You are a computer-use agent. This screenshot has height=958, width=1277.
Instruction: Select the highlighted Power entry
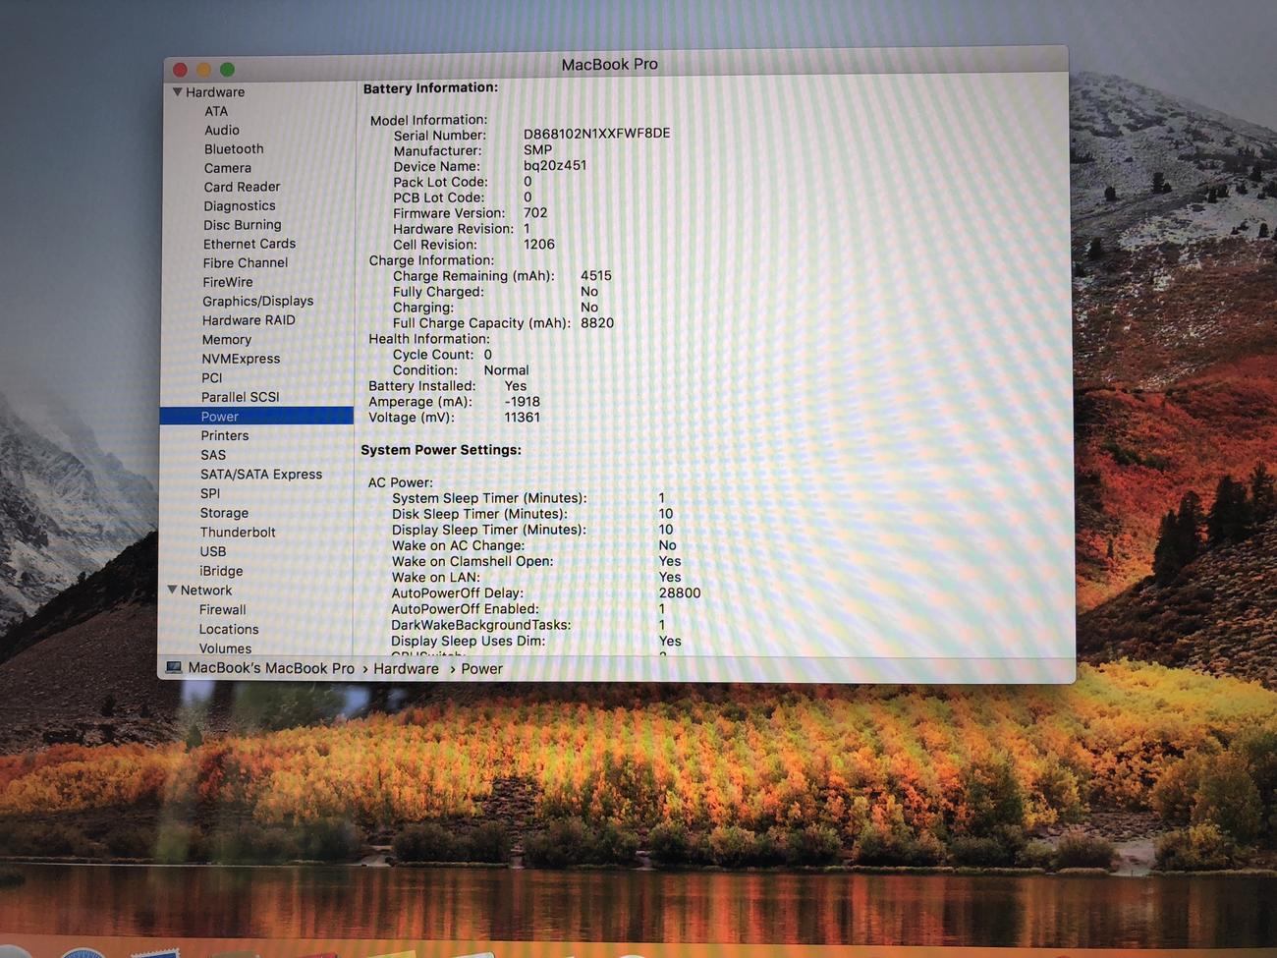[256, 417]
